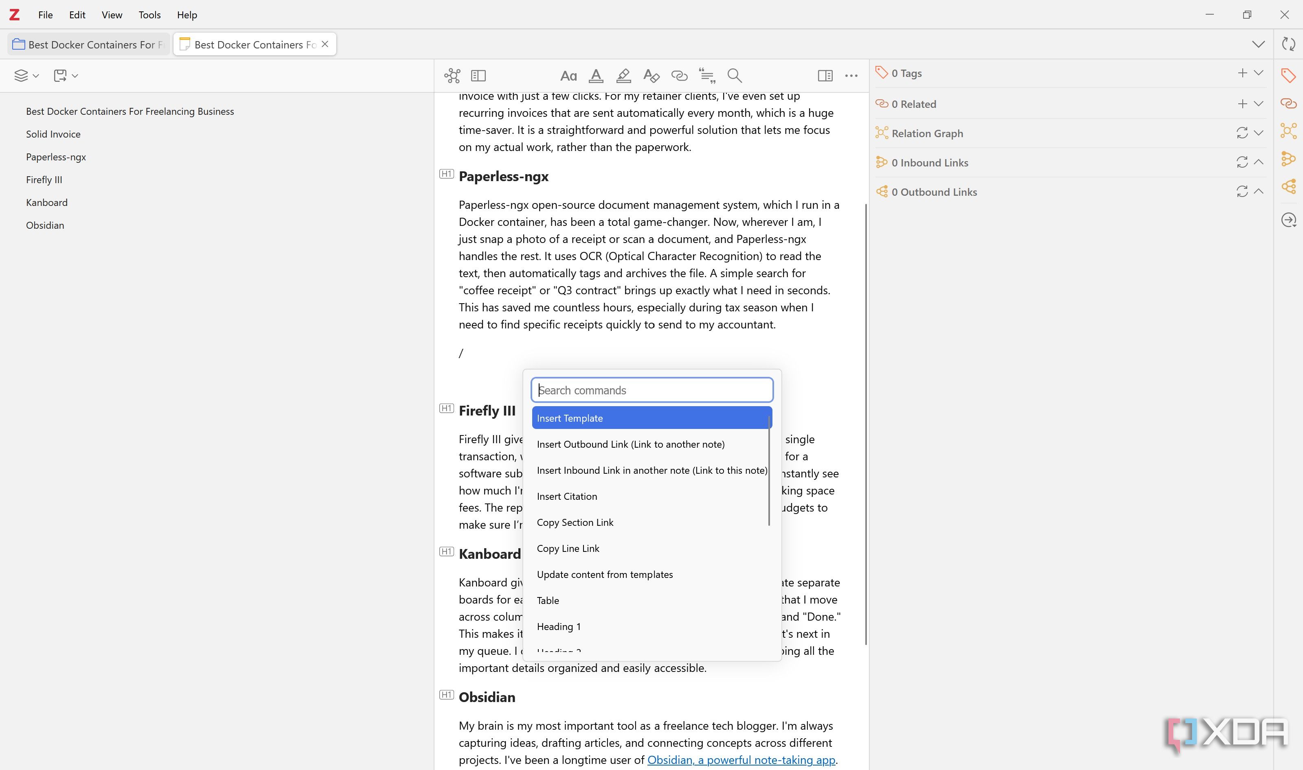The height and width of the screenshot is (770, 1303).
Task: Jump to Kanboard in outline
Action: [x=47, y=202]
